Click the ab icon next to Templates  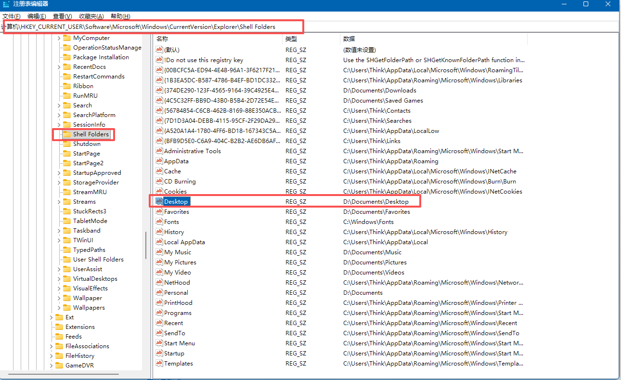(x=159, y=363)
